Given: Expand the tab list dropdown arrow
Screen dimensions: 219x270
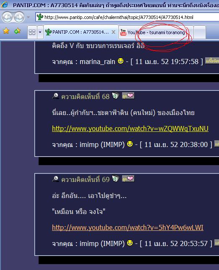Looking at the screenshot, I should pyautogui.click(x=40, y=32).
